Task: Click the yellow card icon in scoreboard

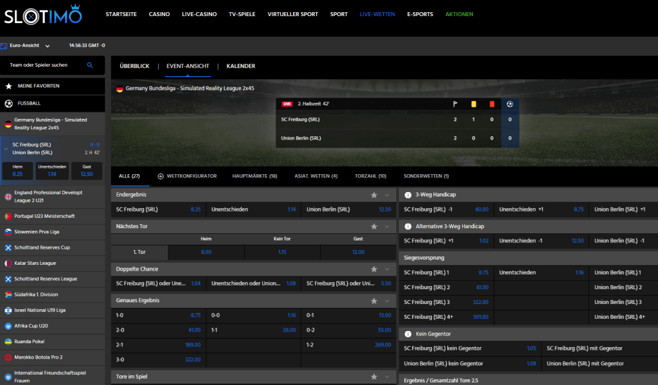Action: (474, 104)
